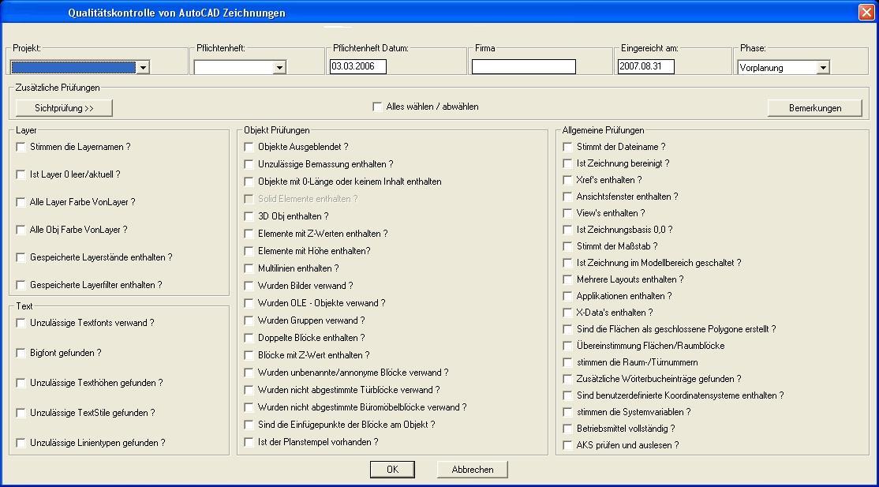The image size is (879, 487).
Task: Click the Firma text field
Action: tap(523, 67)
